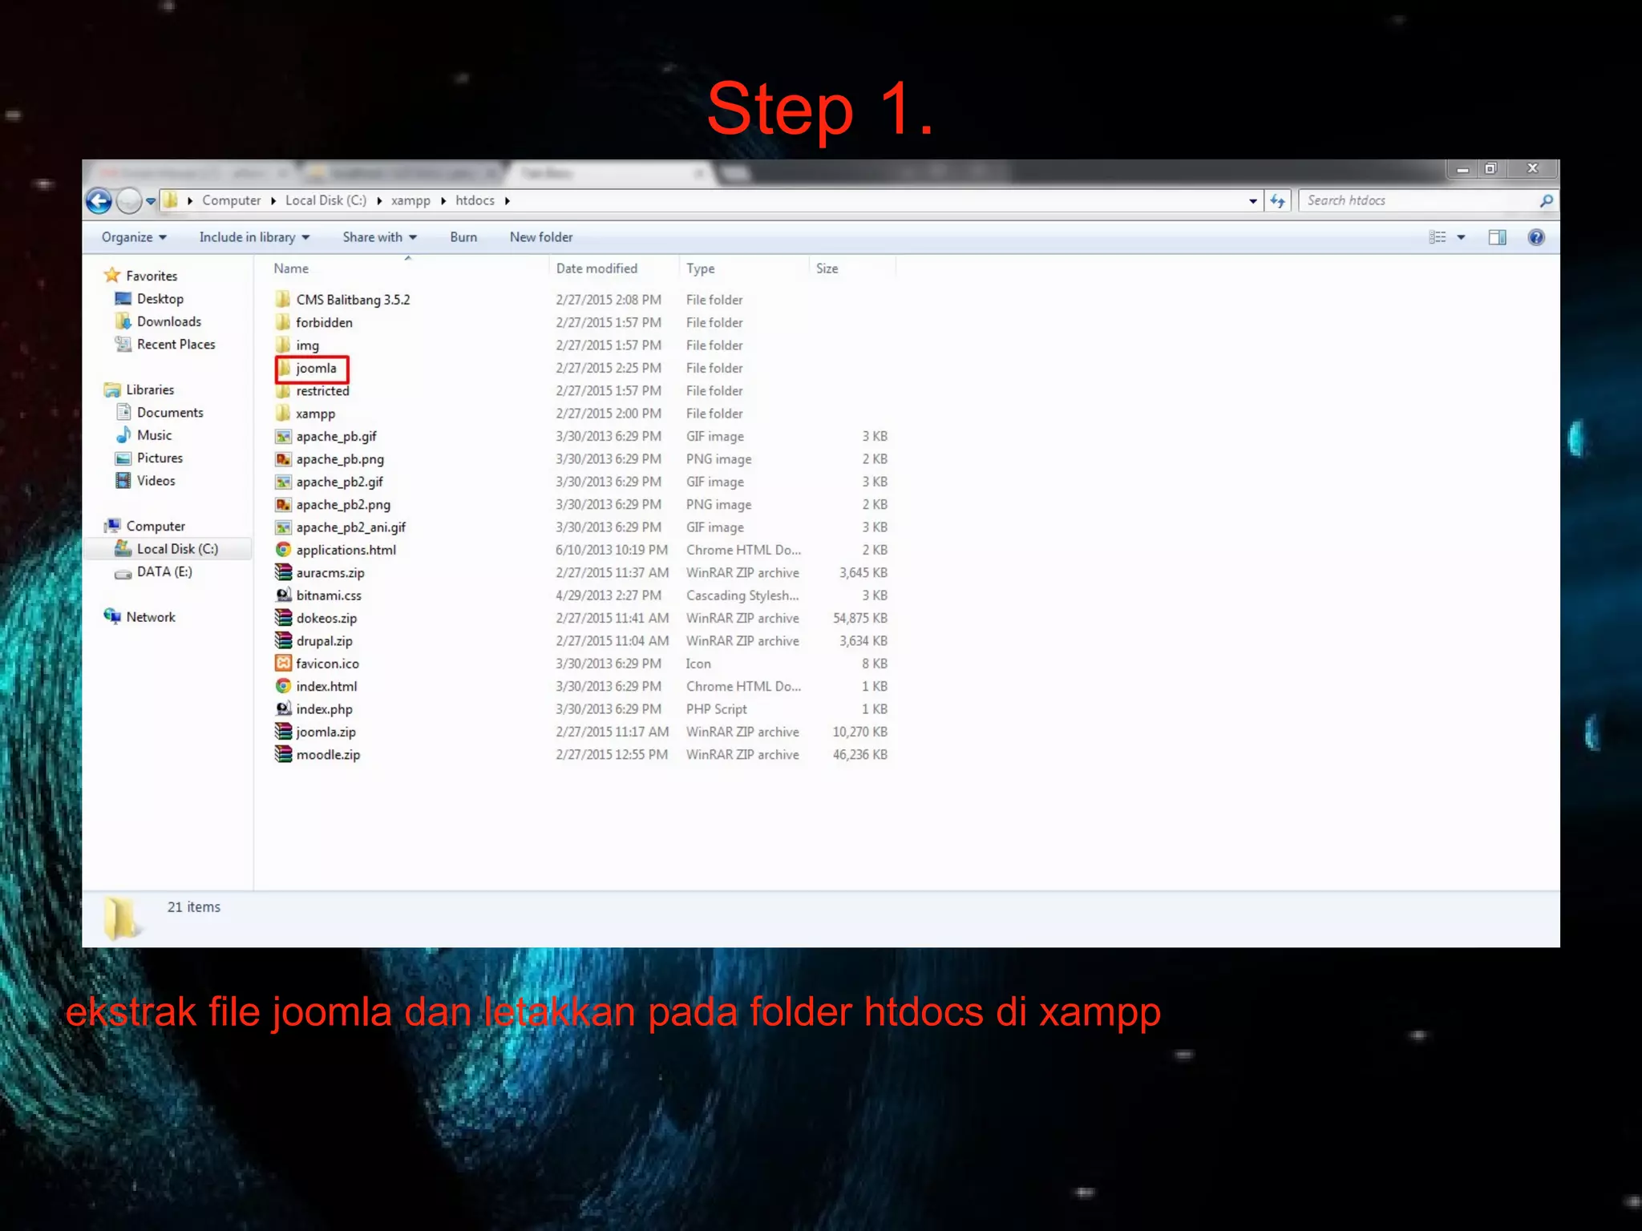Select moodle.zip archive icon
The image size is (1642, 1231).
[283, 754]
